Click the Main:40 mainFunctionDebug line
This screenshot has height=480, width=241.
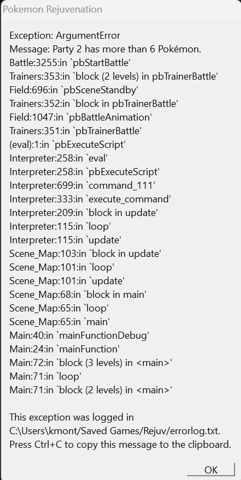point(79,335)
